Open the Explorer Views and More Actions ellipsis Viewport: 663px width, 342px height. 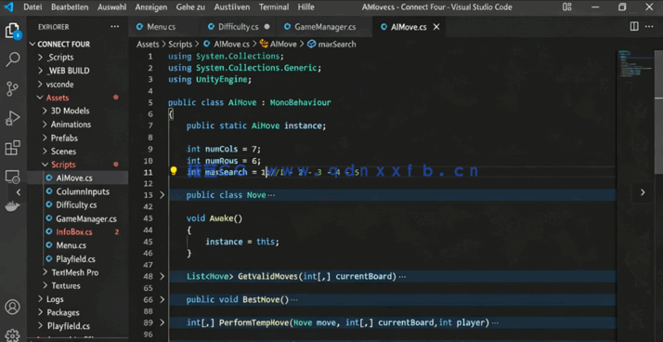pos(114,27)
